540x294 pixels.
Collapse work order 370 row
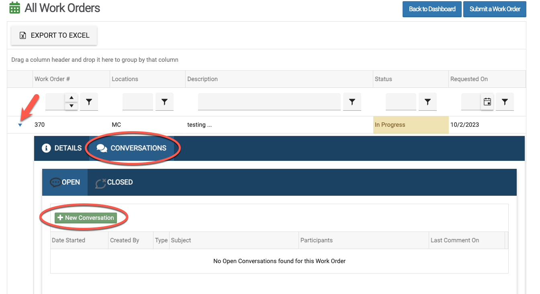pos(20,125)
